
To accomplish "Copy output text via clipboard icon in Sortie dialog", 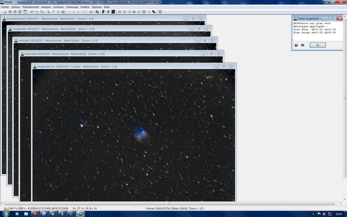I will point(303,45).
